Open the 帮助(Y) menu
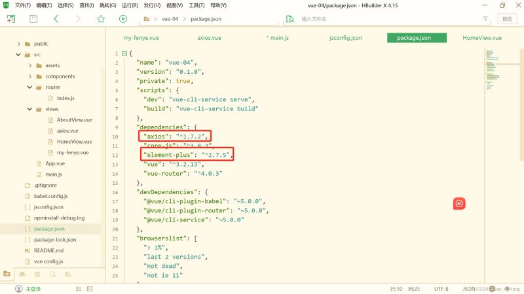The height and width of the screenshot is (294, 524). (218, 5)
